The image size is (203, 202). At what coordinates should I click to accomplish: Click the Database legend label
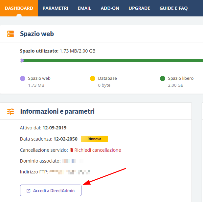point(107,79)
